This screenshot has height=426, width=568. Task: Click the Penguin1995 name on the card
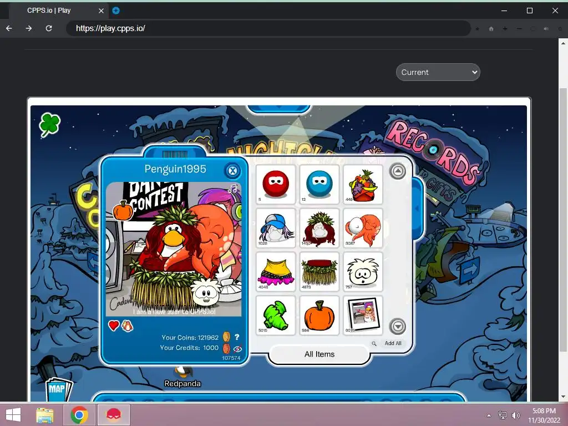pyautogui.click(x=175, y=169)
